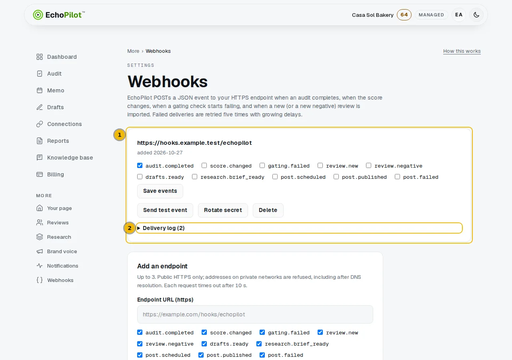
Task: Check post.failed on existing endpoint
Action: (398, 177)
